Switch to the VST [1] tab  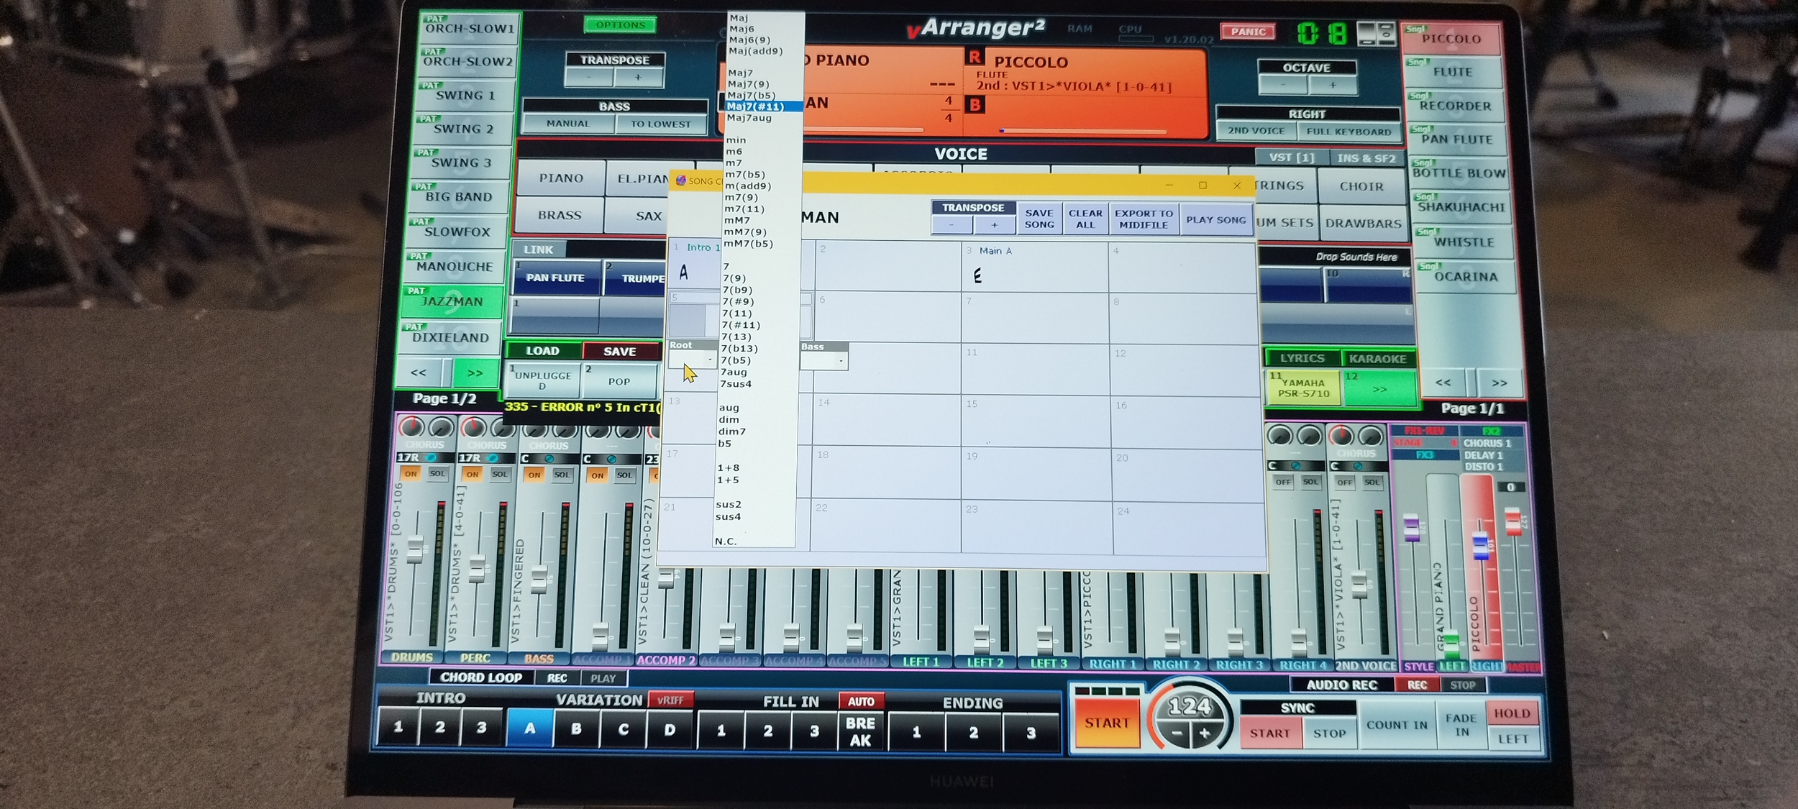[x=1292, y=157]
